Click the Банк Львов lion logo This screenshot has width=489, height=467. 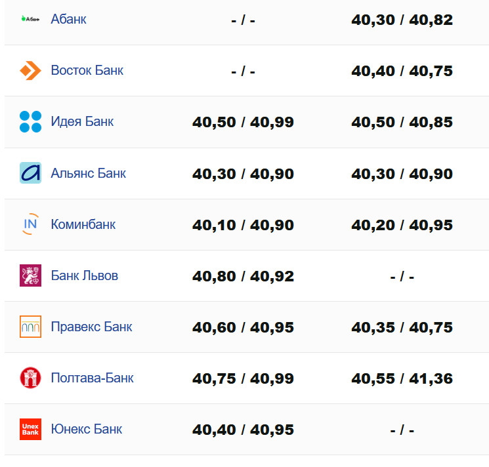click(30, 275)
